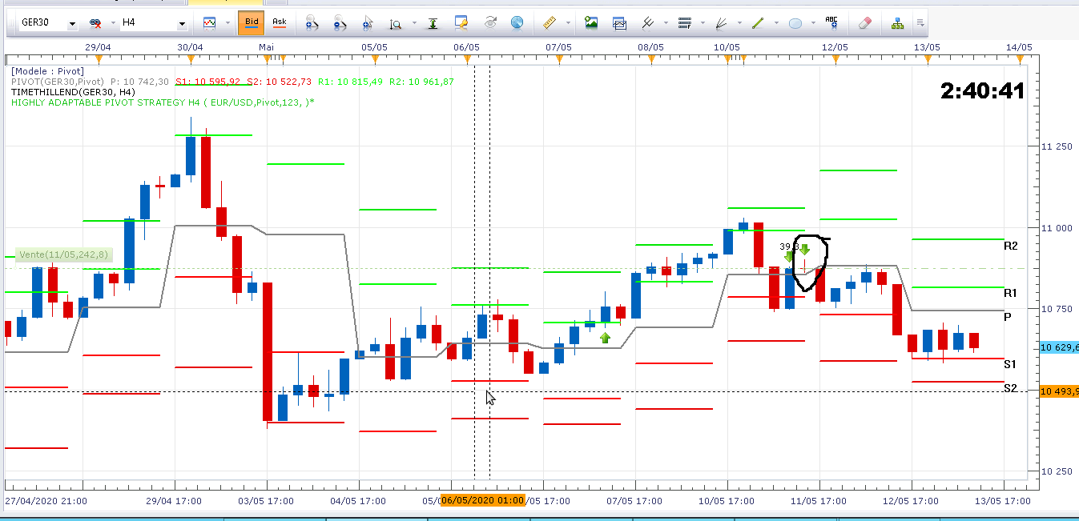Click the blue radar globe icon
1079x521 pixels.
(x=517, y=23)
